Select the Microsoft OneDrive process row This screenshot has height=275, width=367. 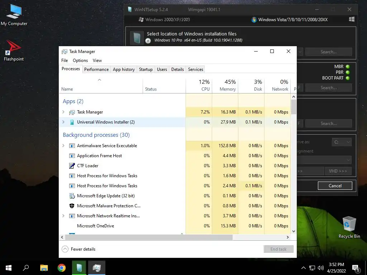(175, 226)
